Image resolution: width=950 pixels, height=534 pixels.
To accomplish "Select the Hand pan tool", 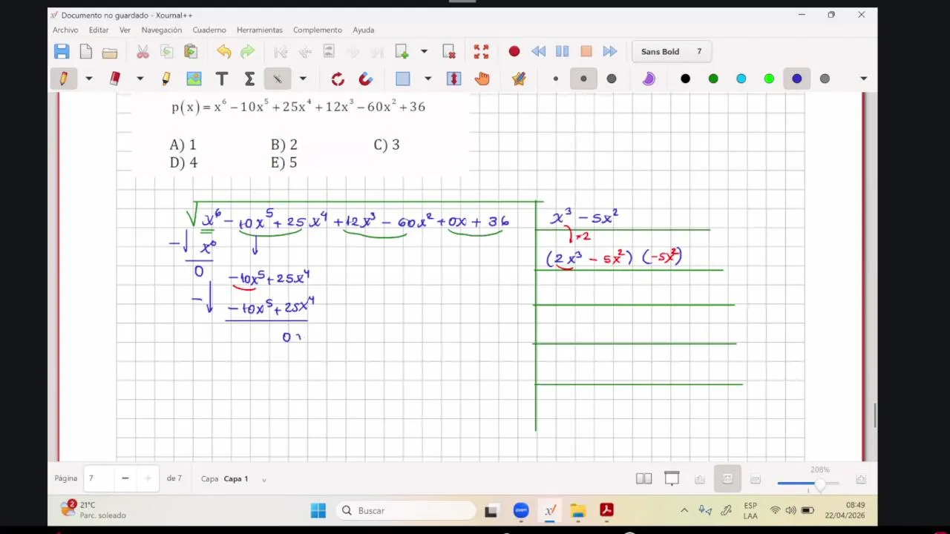I will tap(482, 79).
